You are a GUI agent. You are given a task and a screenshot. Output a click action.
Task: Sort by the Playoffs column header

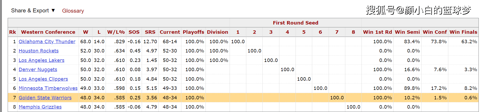pyautogui.click(x=194, y=32)
